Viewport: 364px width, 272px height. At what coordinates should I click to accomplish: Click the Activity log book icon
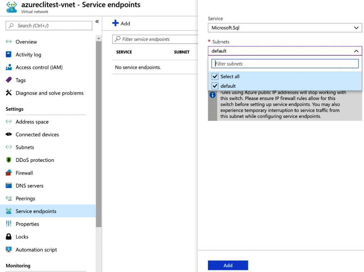(x=9, y=55)
